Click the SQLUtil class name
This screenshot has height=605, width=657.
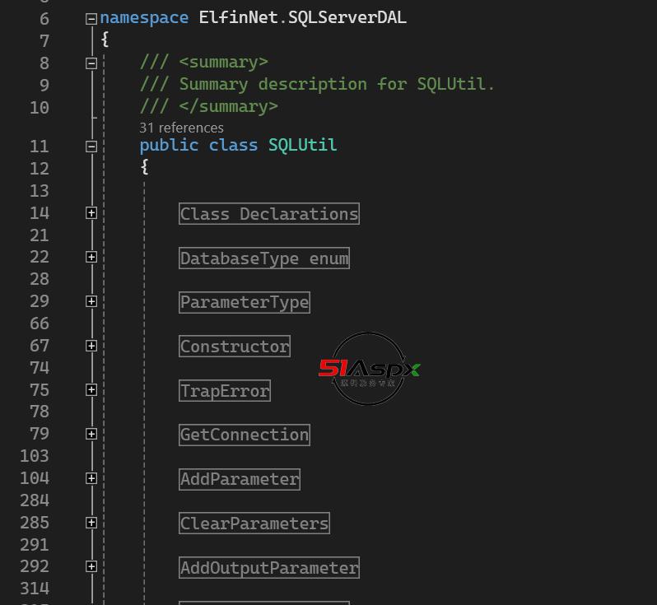point(302,146)
